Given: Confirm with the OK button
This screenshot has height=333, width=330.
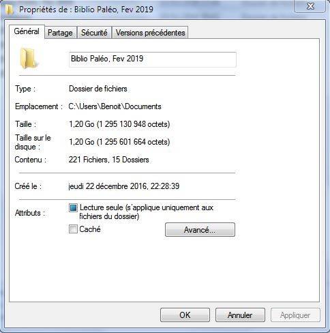Looking at the screenshot, I should click(185, 315).
